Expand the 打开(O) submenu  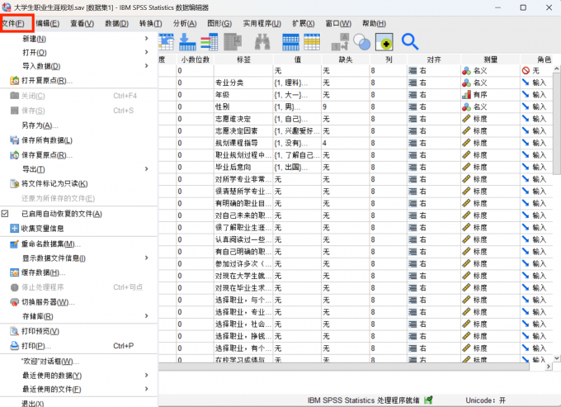[146, 52]
